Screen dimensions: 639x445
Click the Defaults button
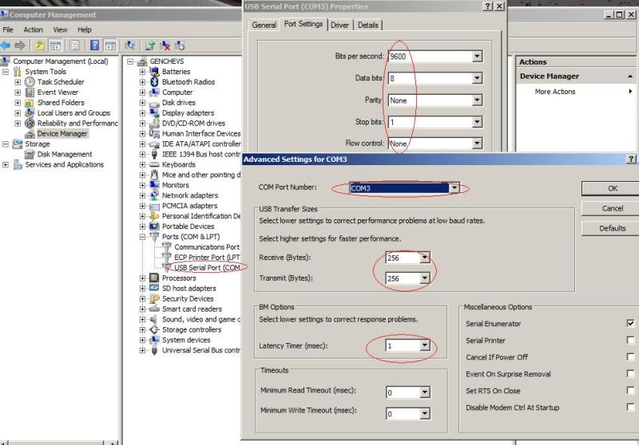612,229
